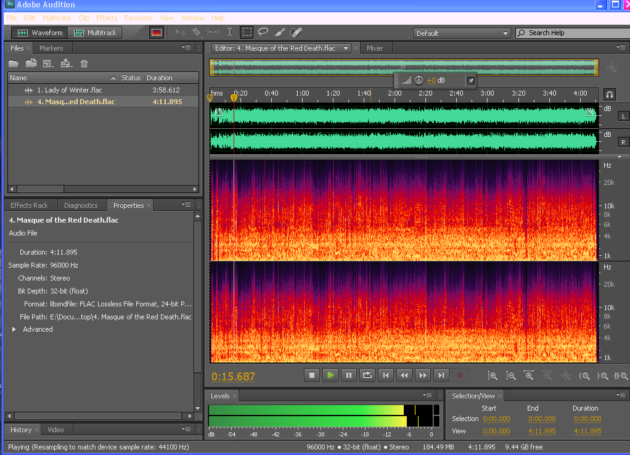Zoom in amplitude icon
Screen dimensions: 630x455
(x=492, y=376)
